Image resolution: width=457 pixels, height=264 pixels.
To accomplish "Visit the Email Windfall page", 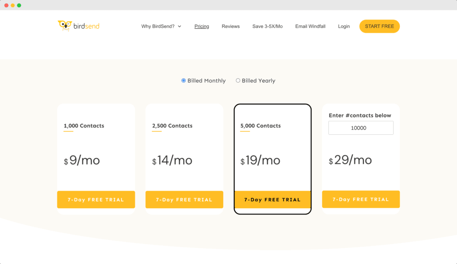I will pyautogui.click(x=310, y=26).
